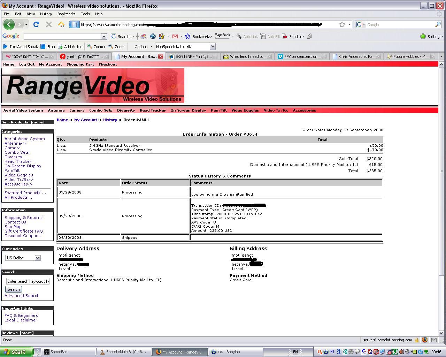Open Google toolbar Bookmarks star
446x357 pixels.
click(x=188, y=36)
